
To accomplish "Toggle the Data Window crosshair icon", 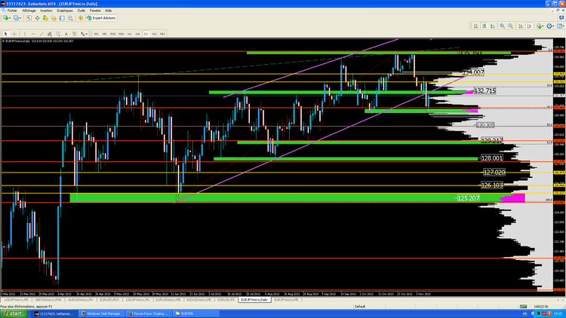I will click(x=37, y=18).
